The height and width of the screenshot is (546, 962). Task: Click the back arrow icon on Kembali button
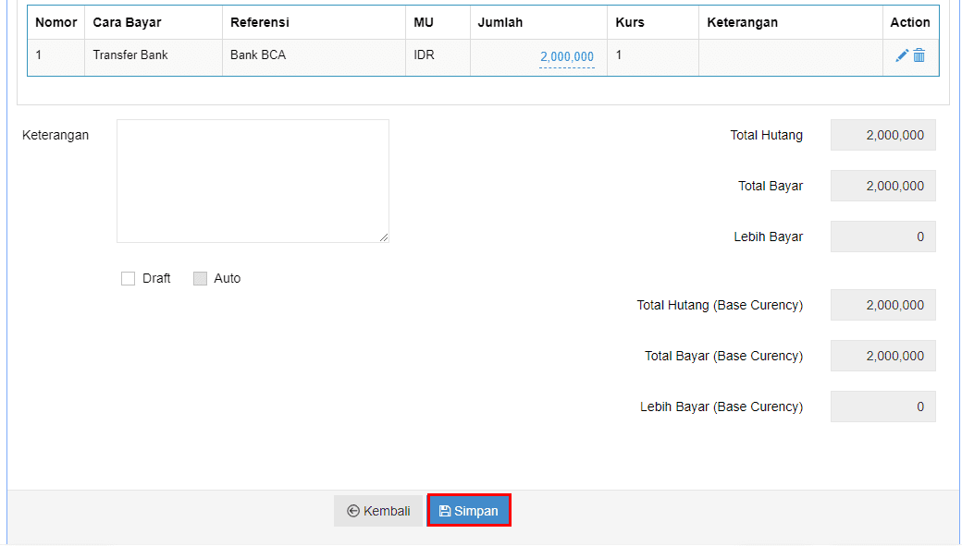(352, 511)
